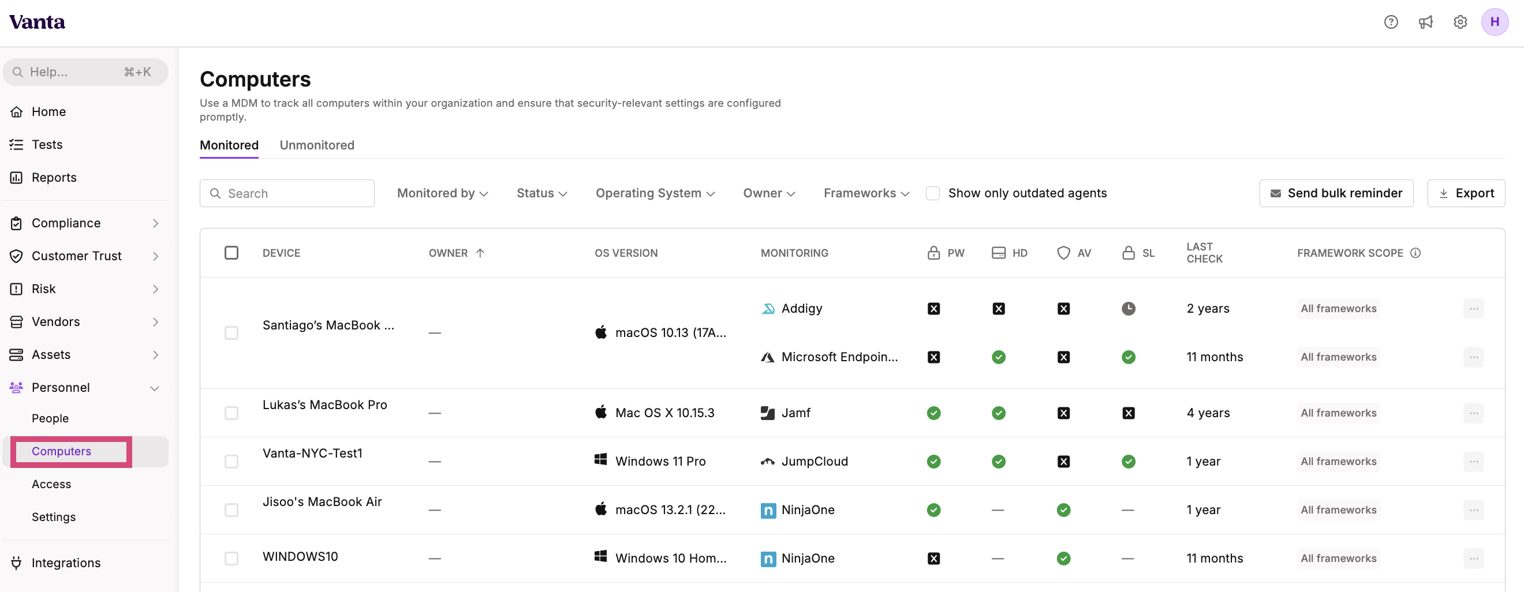Open Settings under Personnel

click(54, 517)
